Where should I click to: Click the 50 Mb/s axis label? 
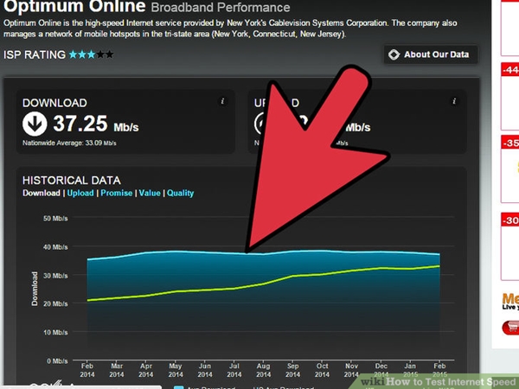(55, 219)
